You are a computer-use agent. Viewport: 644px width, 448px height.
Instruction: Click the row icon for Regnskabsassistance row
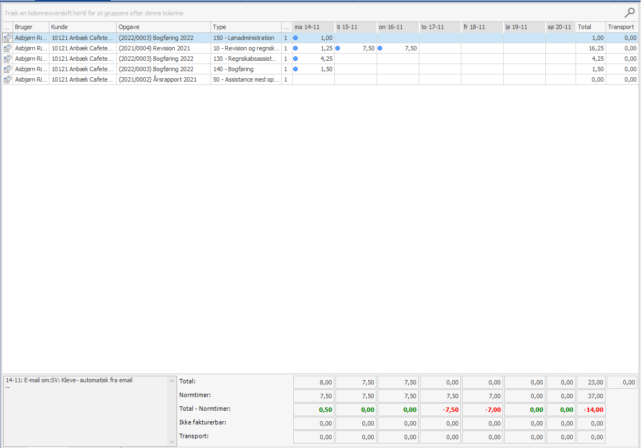pyautogui.click(x=7, y=59)
